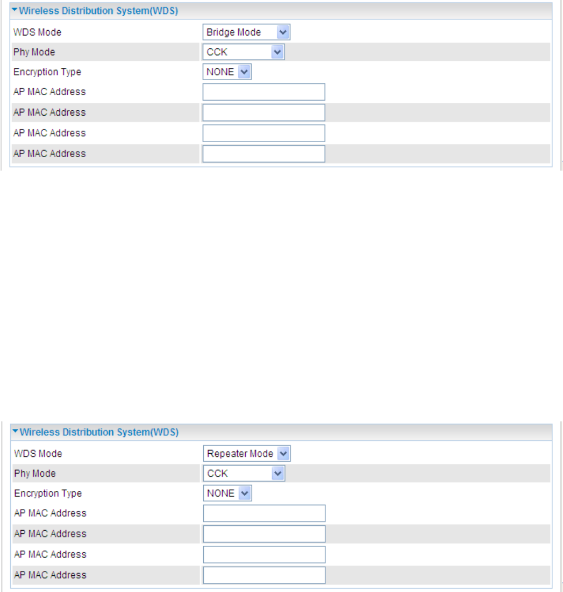This screenshot has height=592, width=563.
Task: Click the arrow button beside Repeater Mode
Action: tap(283, 454)
